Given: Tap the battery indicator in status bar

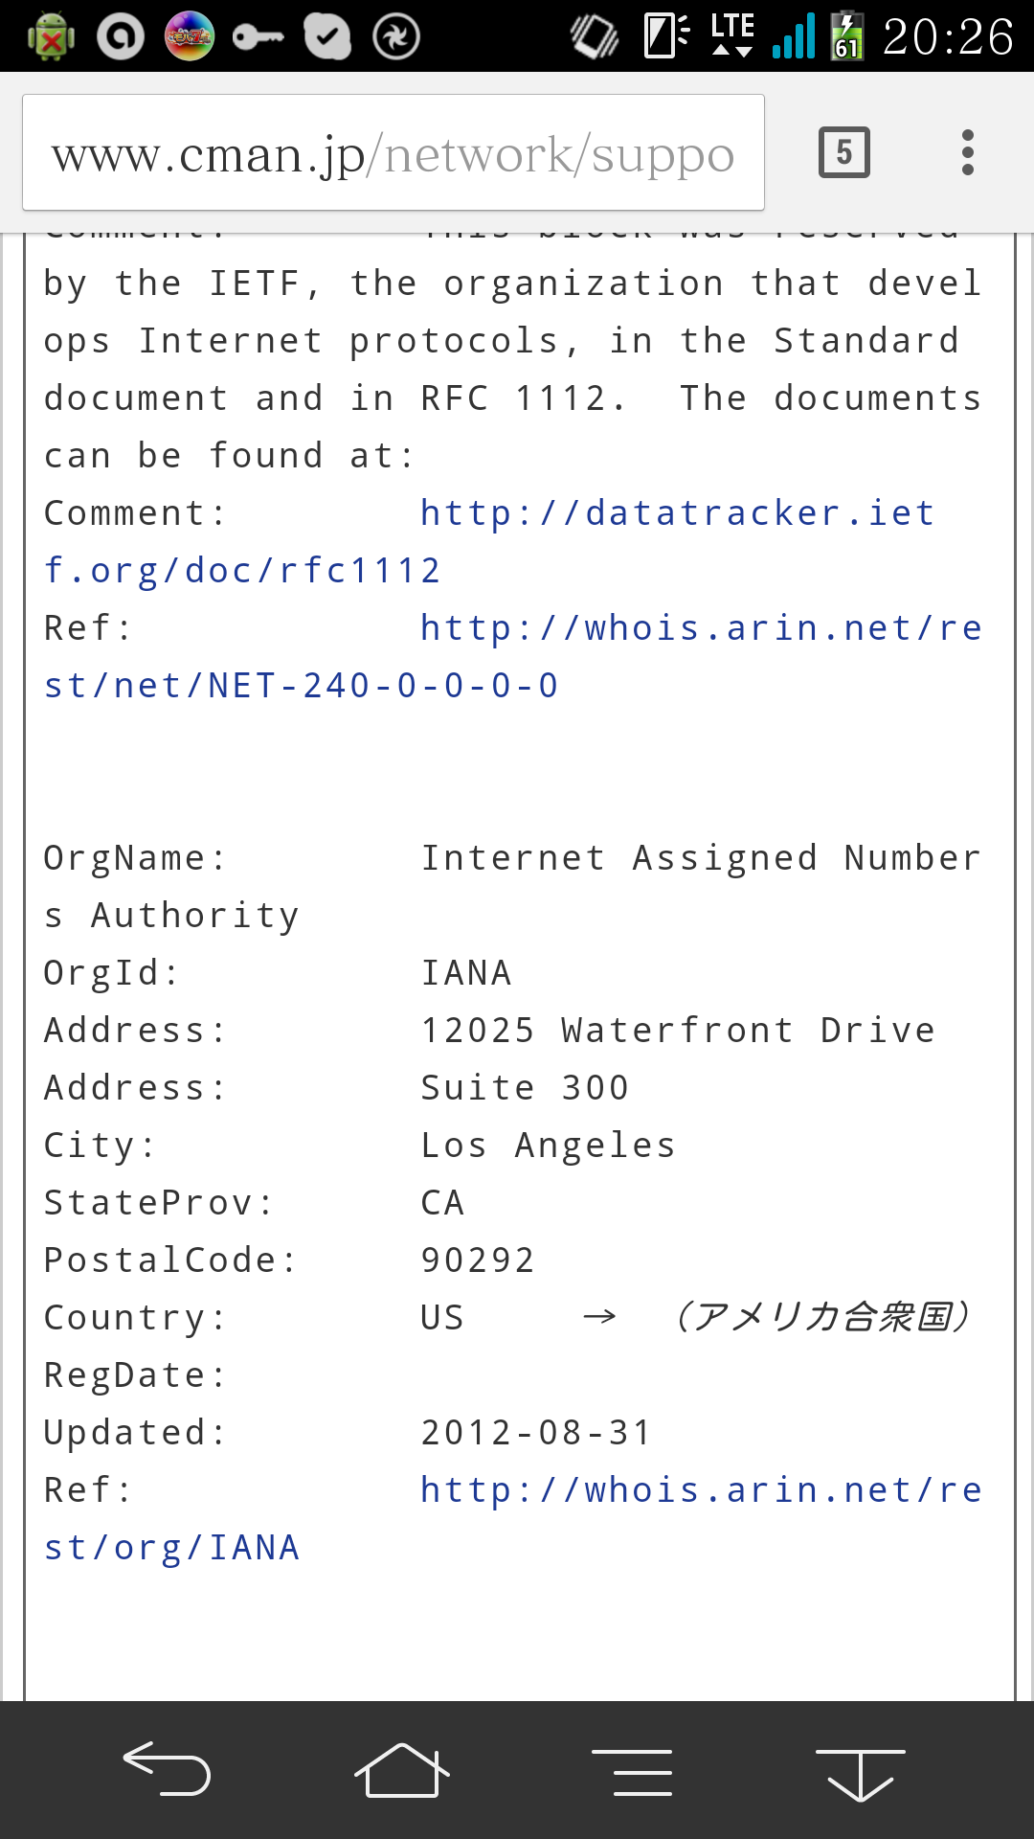Looking at the screenshot, I should point(846,36).
